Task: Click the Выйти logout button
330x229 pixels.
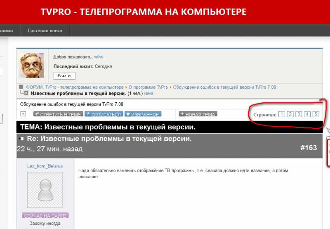Action: pyautogui.click(x=64, y=76)
